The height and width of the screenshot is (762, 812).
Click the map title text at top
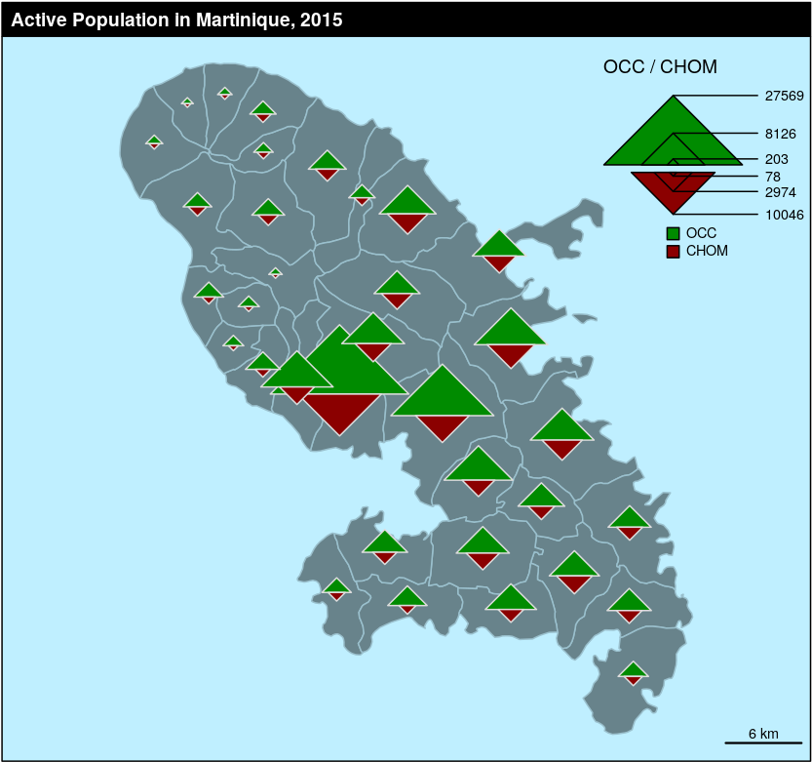tap(176, 20)
